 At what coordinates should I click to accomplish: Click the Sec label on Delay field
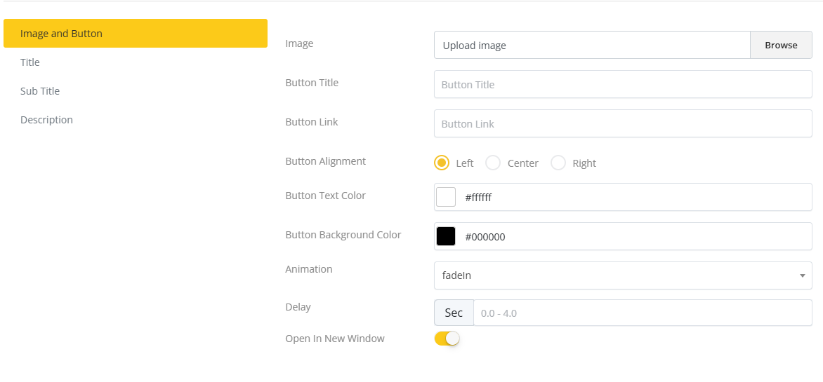coord(454,313)
